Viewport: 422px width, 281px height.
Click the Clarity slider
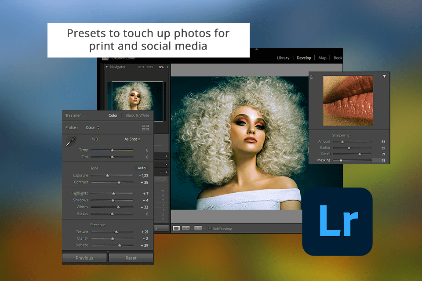pyautogui.click(x=112, y=238)
